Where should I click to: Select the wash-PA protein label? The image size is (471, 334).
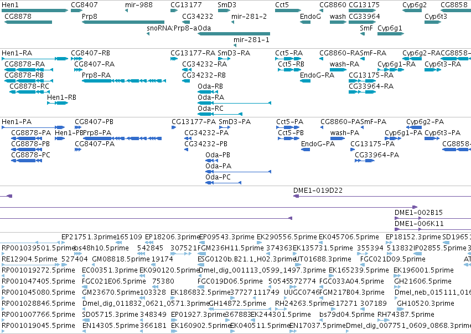tap(345, 133)
